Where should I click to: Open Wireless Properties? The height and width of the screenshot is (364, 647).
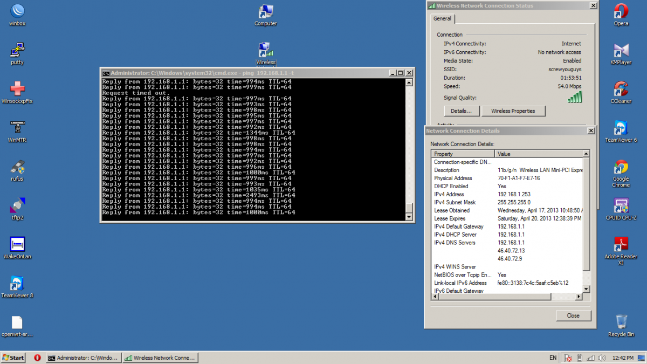[x=513, y=111]
